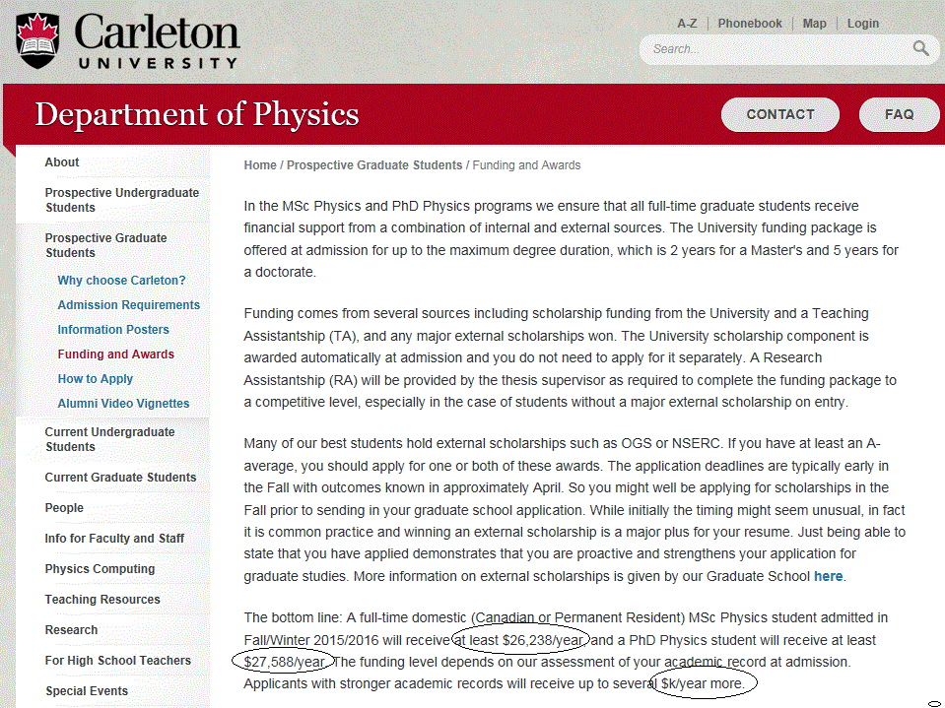Open the Physics Computing menu item
The image size is (945, 708).
[x=100, y=569]
